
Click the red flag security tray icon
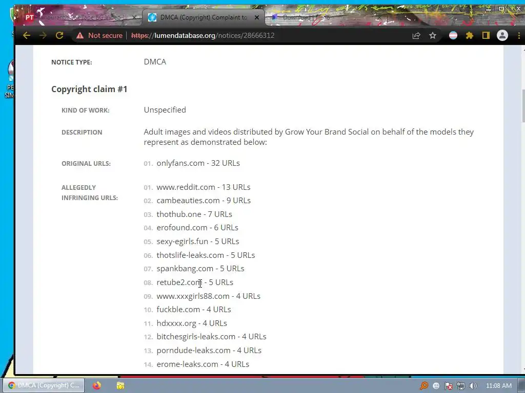tap(448, 386)
